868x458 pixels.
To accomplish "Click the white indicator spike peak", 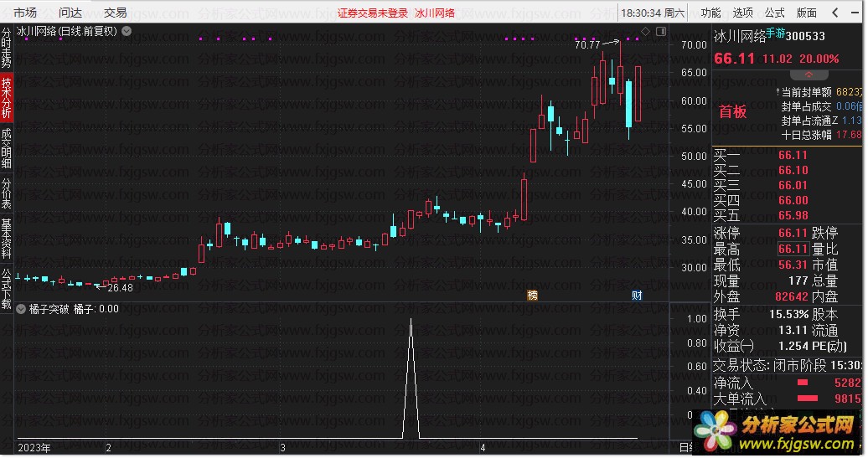I will [x=411, y=321].
